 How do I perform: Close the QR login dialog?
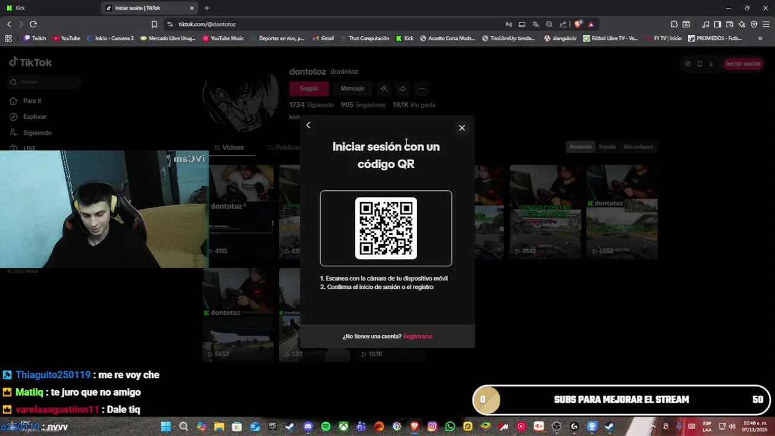[x=462, y=128]
